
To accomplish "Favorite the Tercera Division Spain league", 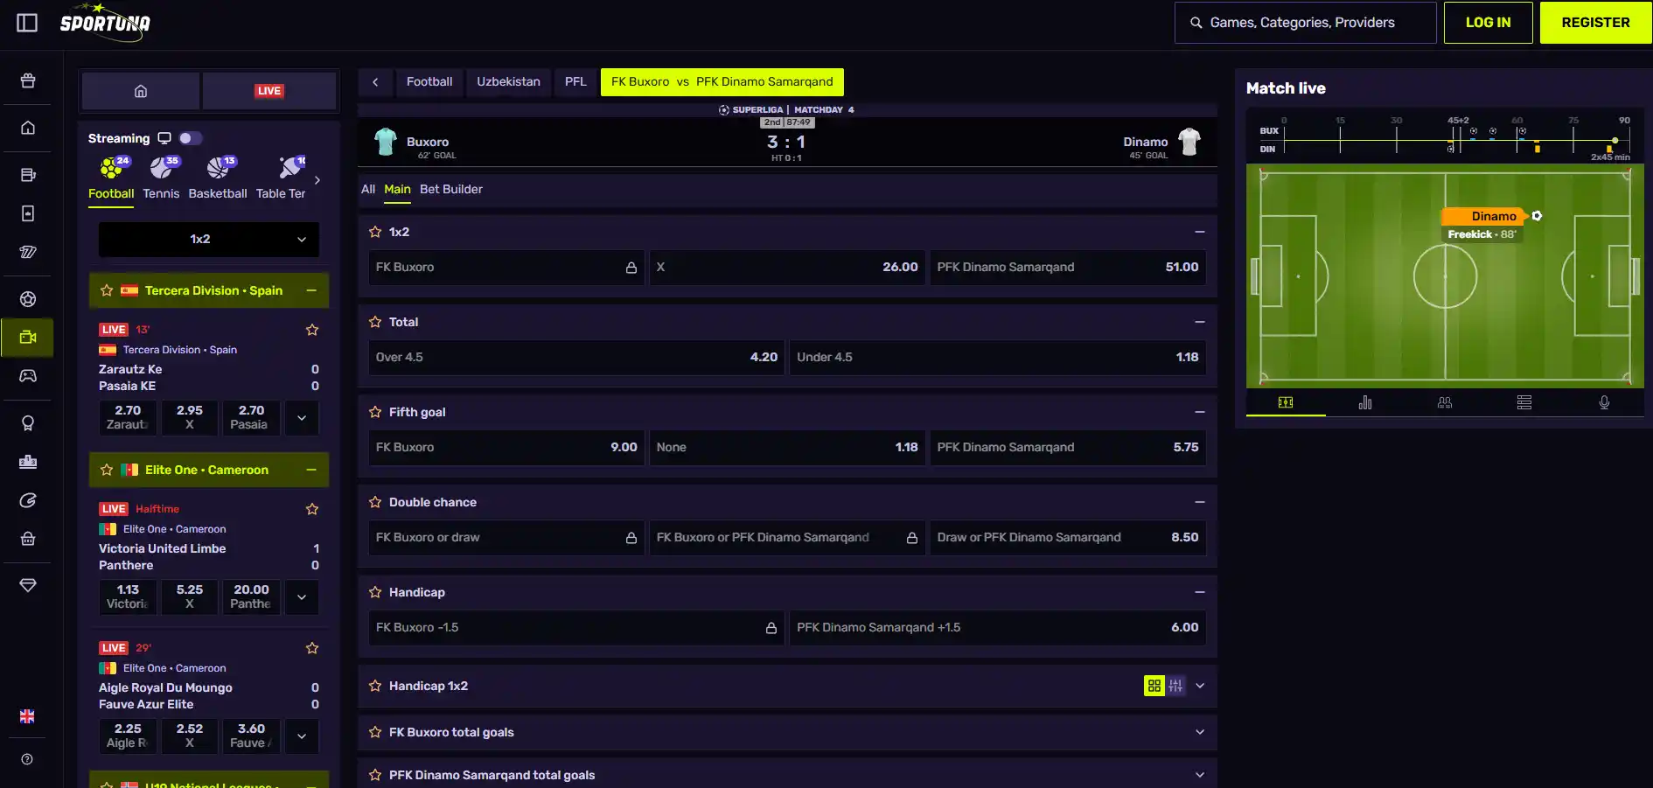I will pyautogui.click(x=107, y=290).
